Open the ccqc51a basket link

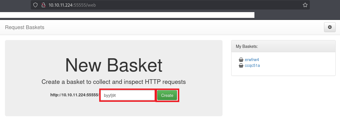252,65
